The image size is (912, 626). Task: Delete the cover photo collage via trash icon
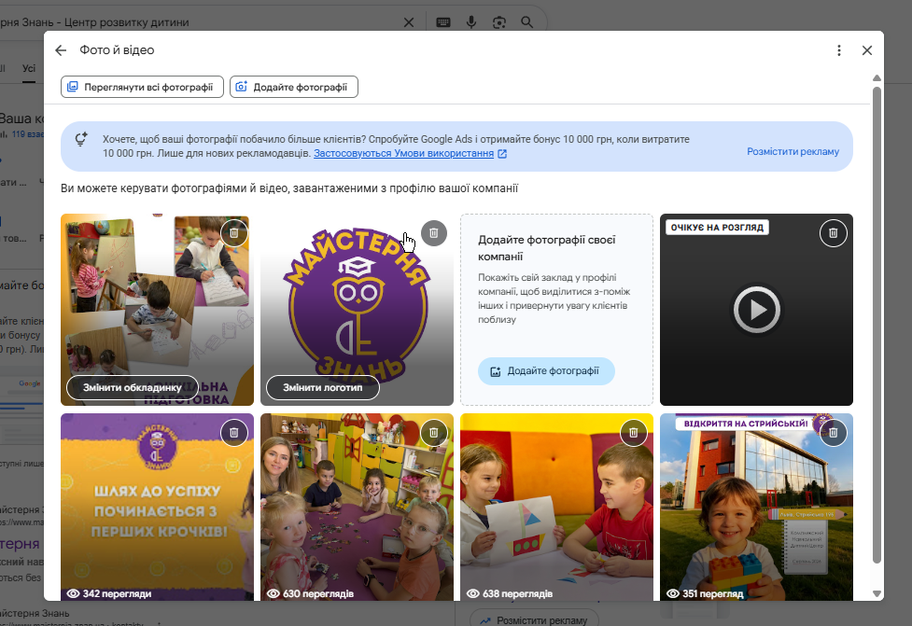(x=233, y=233)
